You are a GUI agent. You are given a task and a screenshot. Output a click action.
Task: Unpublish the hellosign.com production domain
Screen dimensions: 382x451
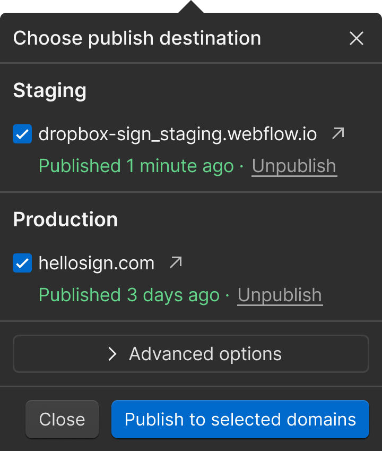point(280,295)
